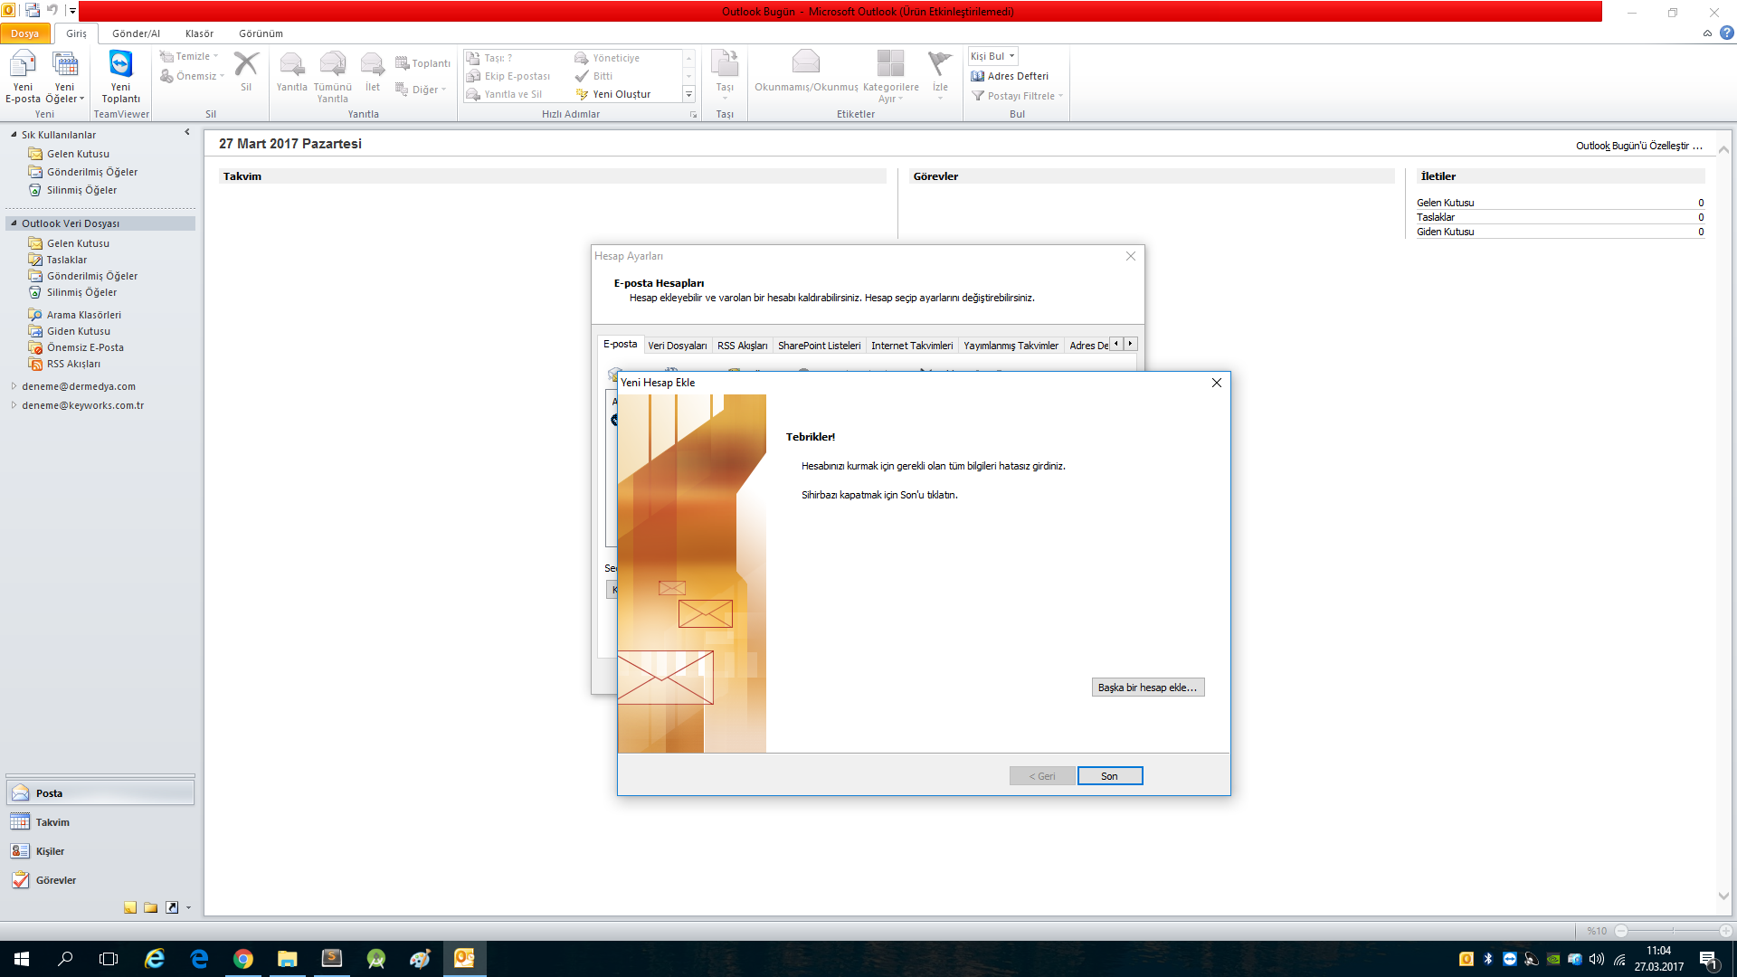Viewport: 1737px width, 977px height.
Task: Click the Windows Start button
Action: coord(22,959)
